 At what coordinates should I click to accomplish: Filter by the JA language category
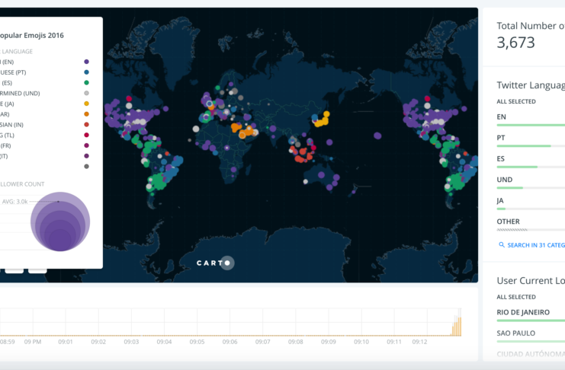coord(500,201)
